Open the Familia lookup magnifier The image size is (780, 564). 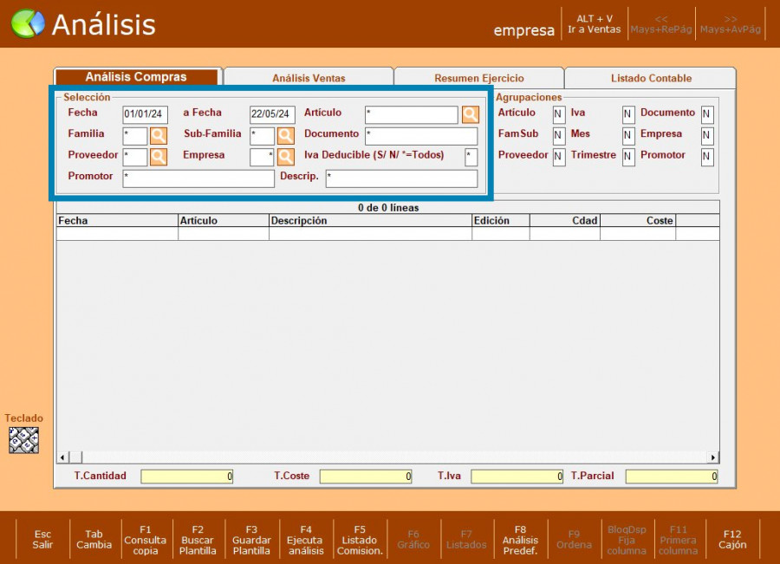point(159,136)
